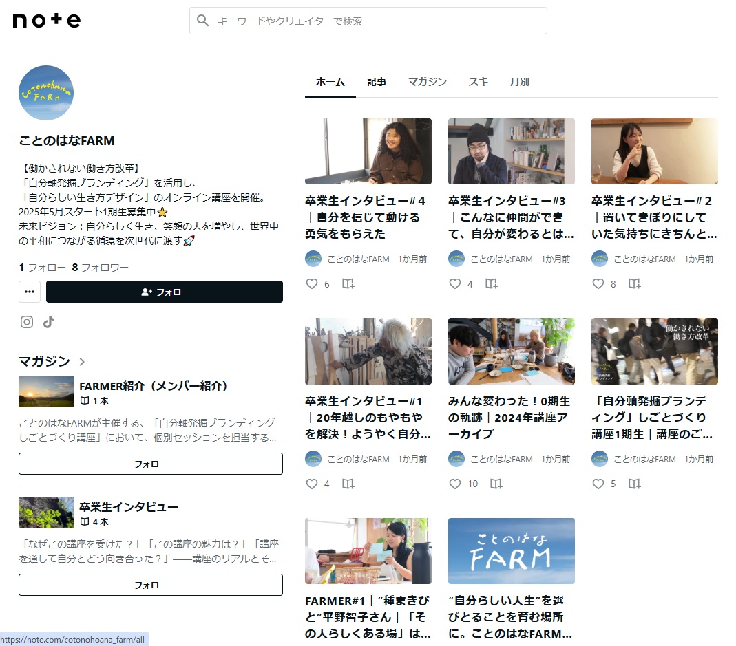Follow ことのはなFARM with the black button
This screenshot has height=646, width=736.
tap(165, 292)
